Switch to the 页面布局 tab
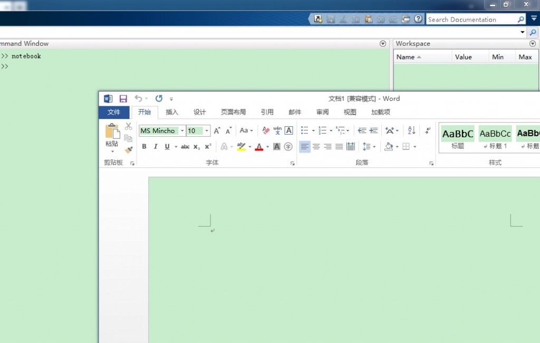 click(x=233, y=112)
